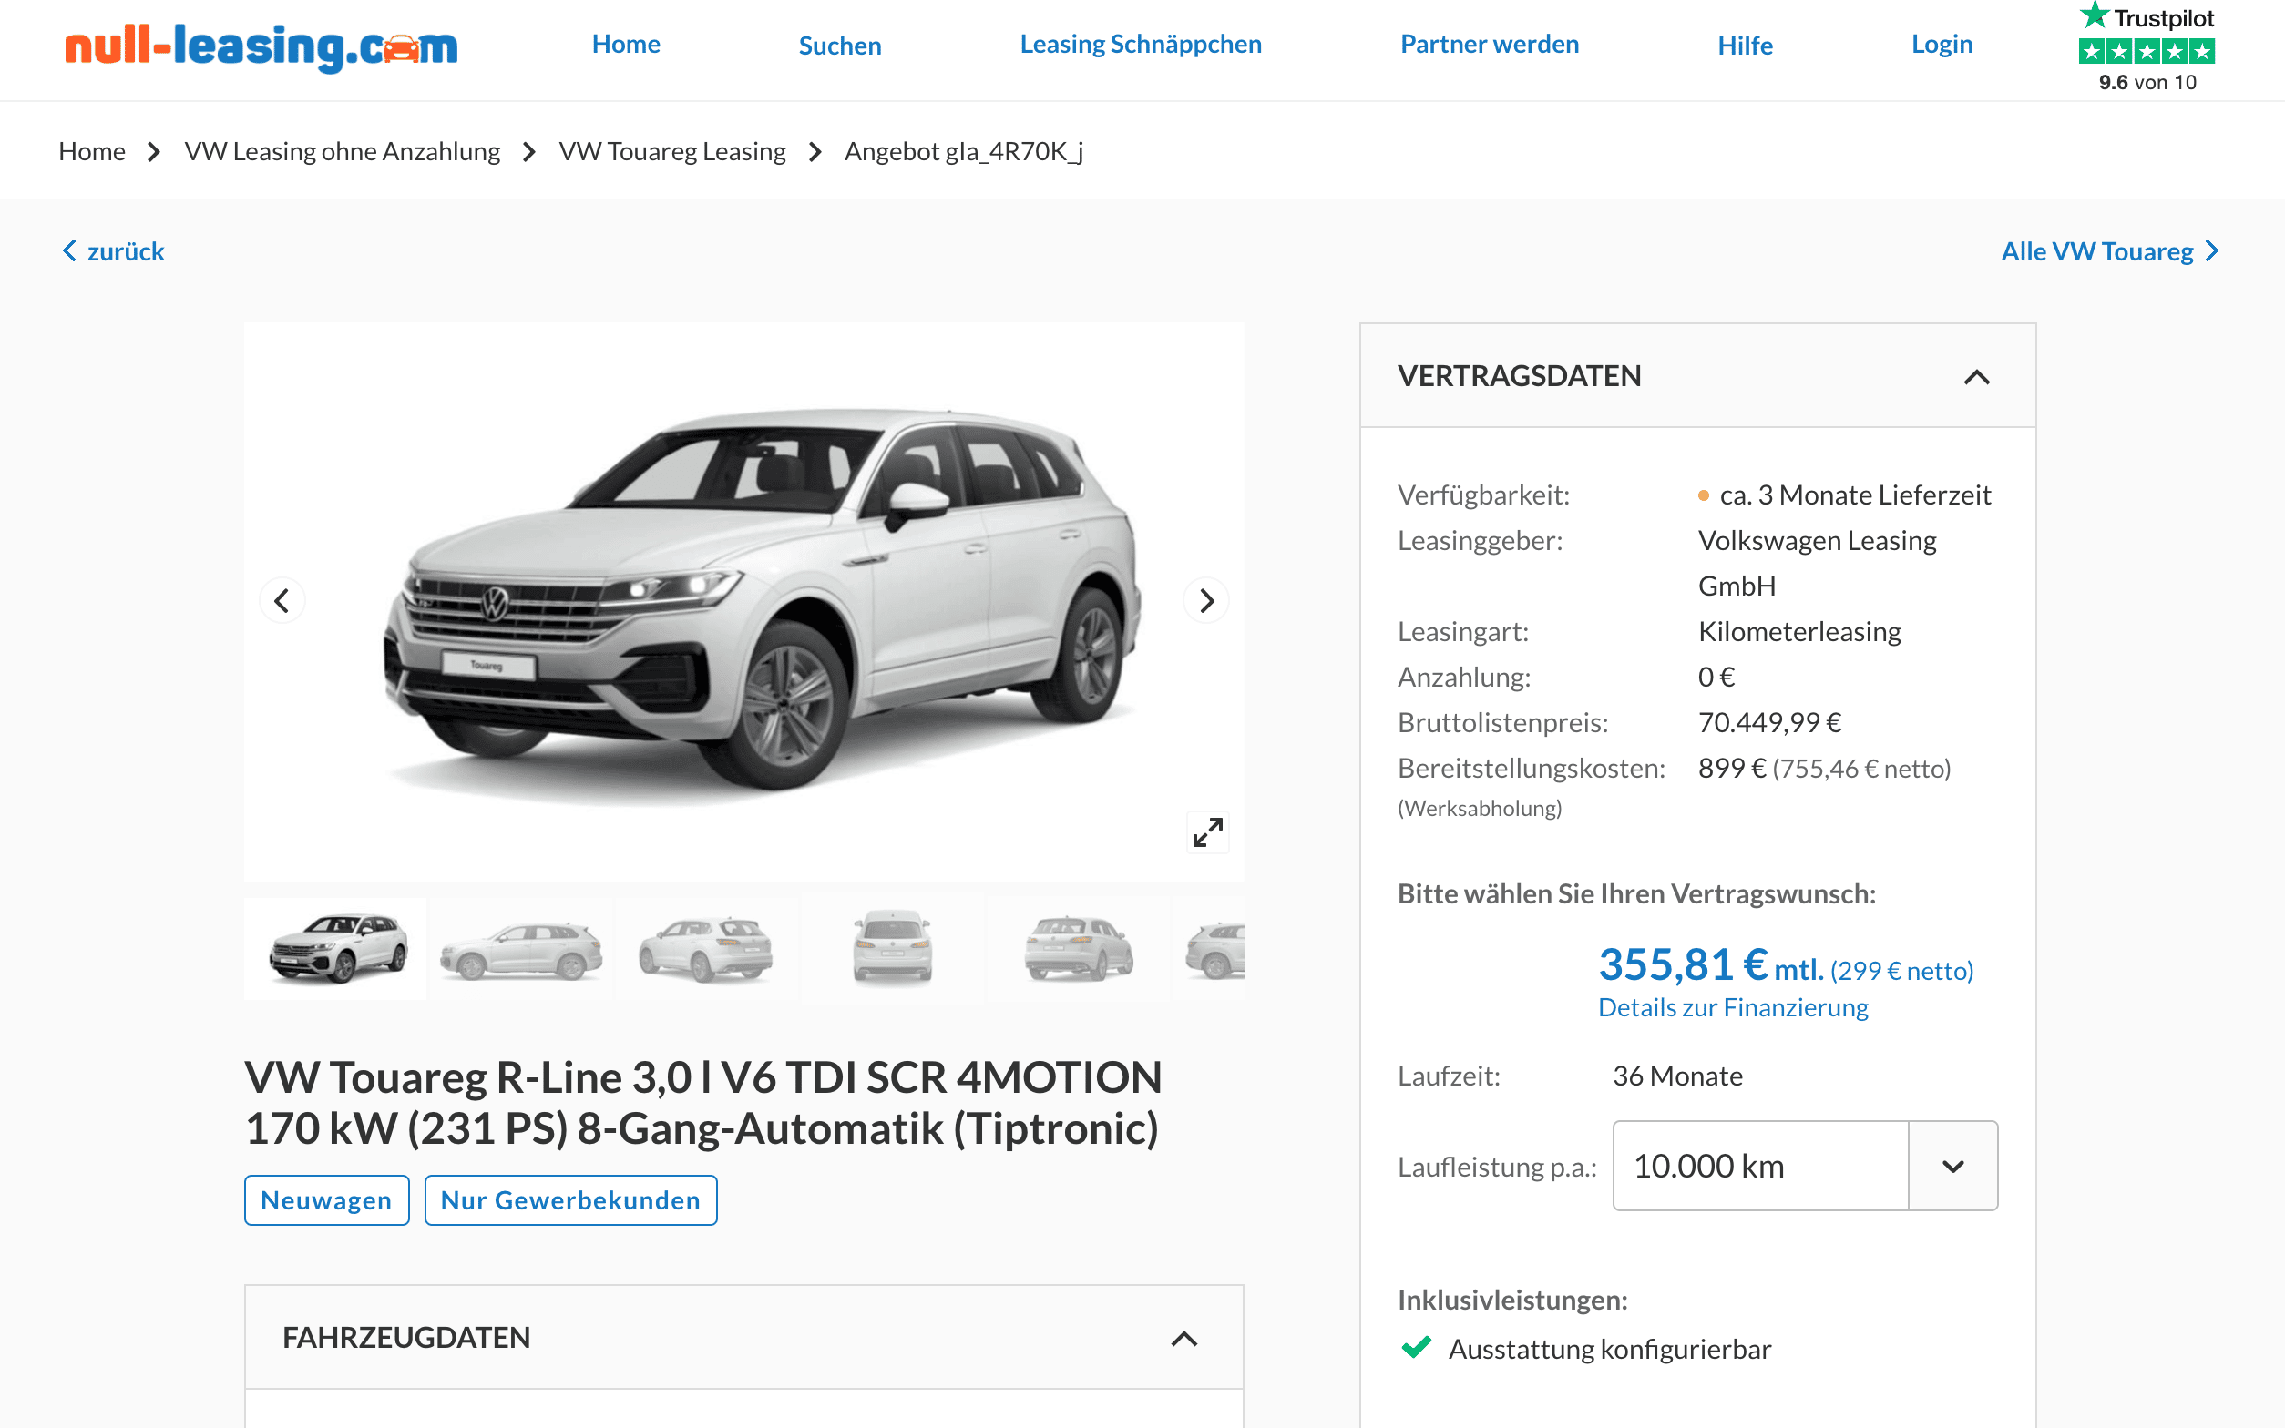Show previous car image arrow
The image size is (2285, 1428).
pyautogui.click(x=282, y=601)
